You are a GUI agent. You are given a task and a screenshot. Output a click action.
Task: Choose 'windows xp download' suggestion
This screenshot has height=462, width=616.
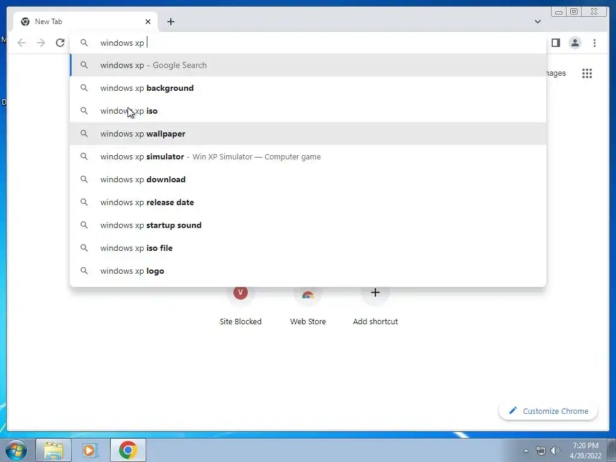[308, 179]
